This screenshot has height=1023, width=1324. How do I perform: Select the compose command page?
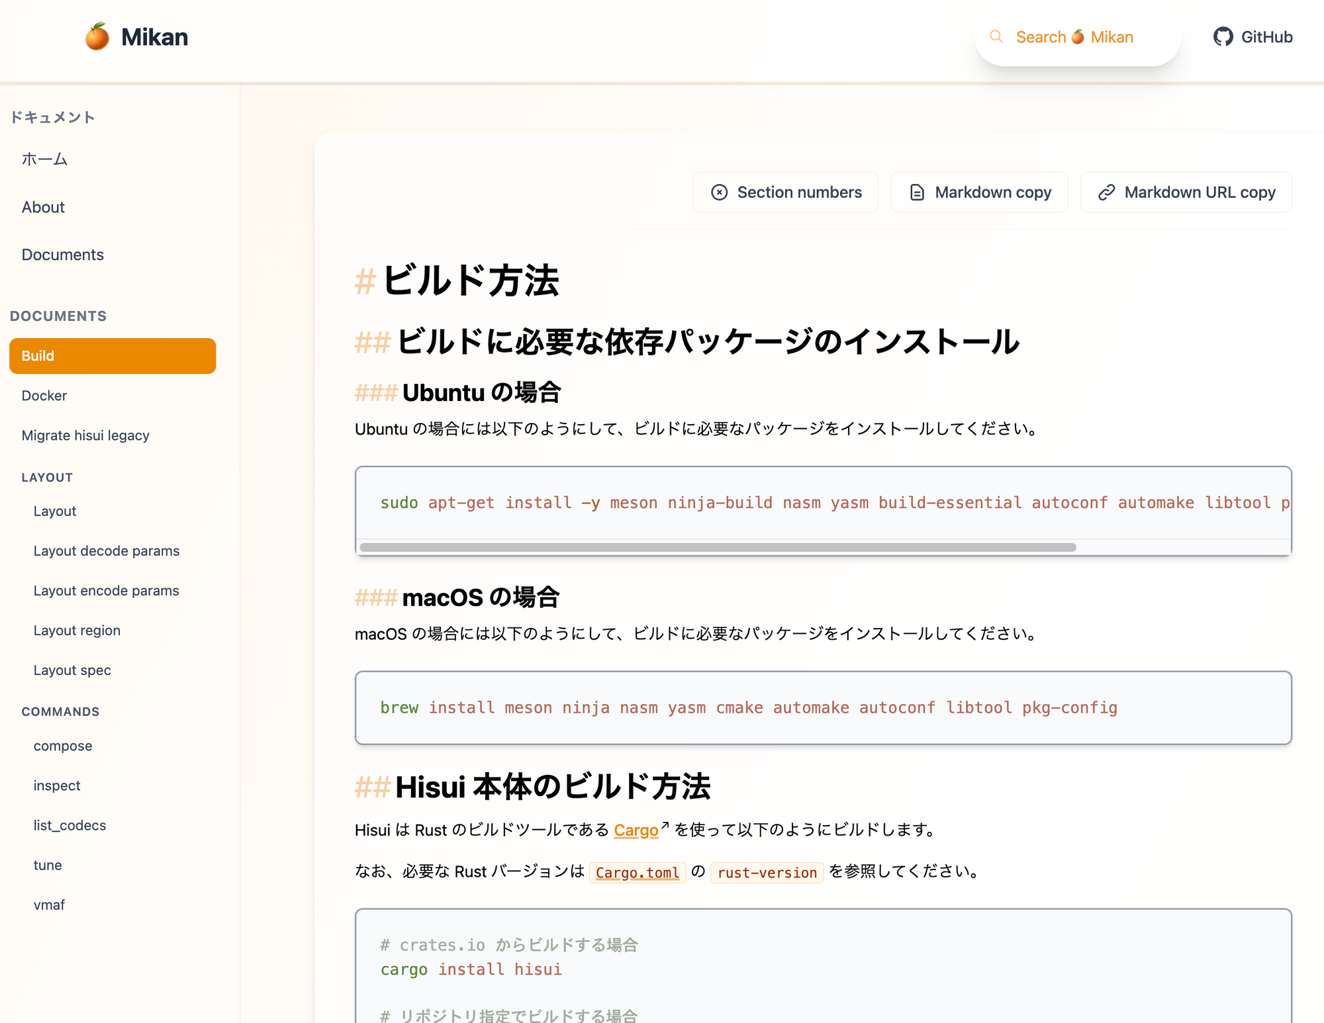(63, 746)
